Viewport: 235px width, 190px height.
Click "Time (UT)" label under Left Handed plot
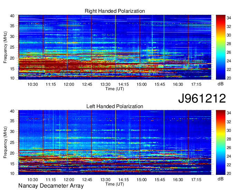click(115, 184)
